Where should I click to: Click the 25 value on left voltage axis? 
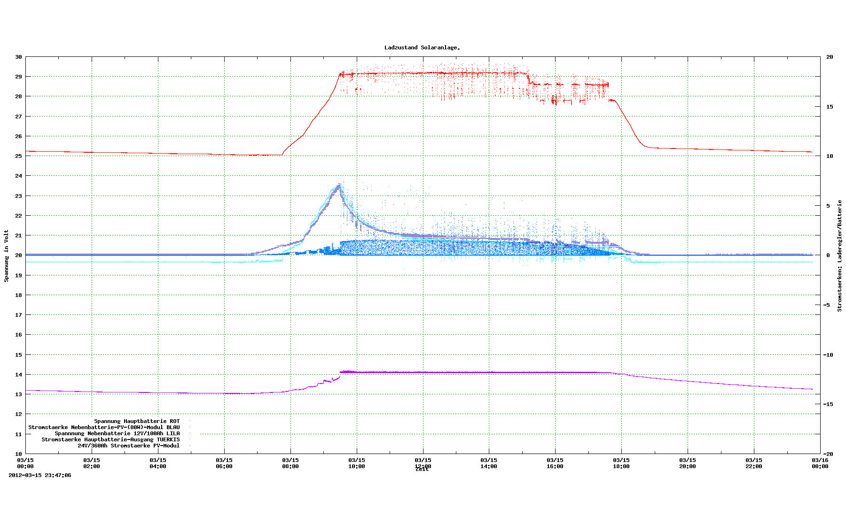[x=18, y=156]
